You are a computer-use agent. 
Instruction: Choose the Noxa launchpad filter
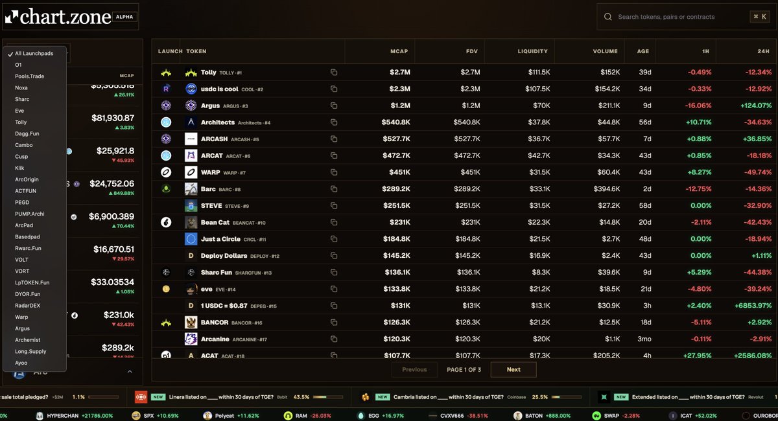click(x=34, y=87)
